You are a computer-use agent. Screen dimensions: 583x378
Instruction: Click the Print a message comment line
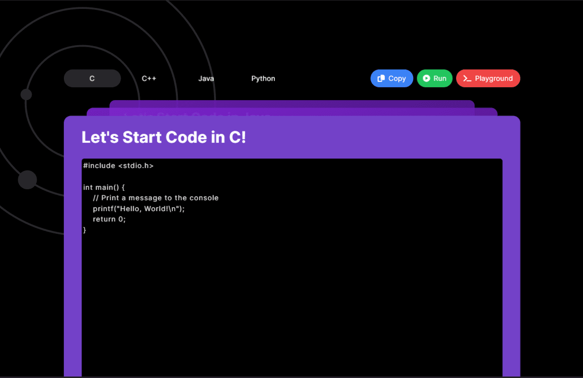[156, 198]
